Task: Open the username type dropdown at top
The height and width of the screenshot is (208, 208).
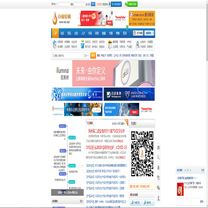Action: tap(54, 4)
